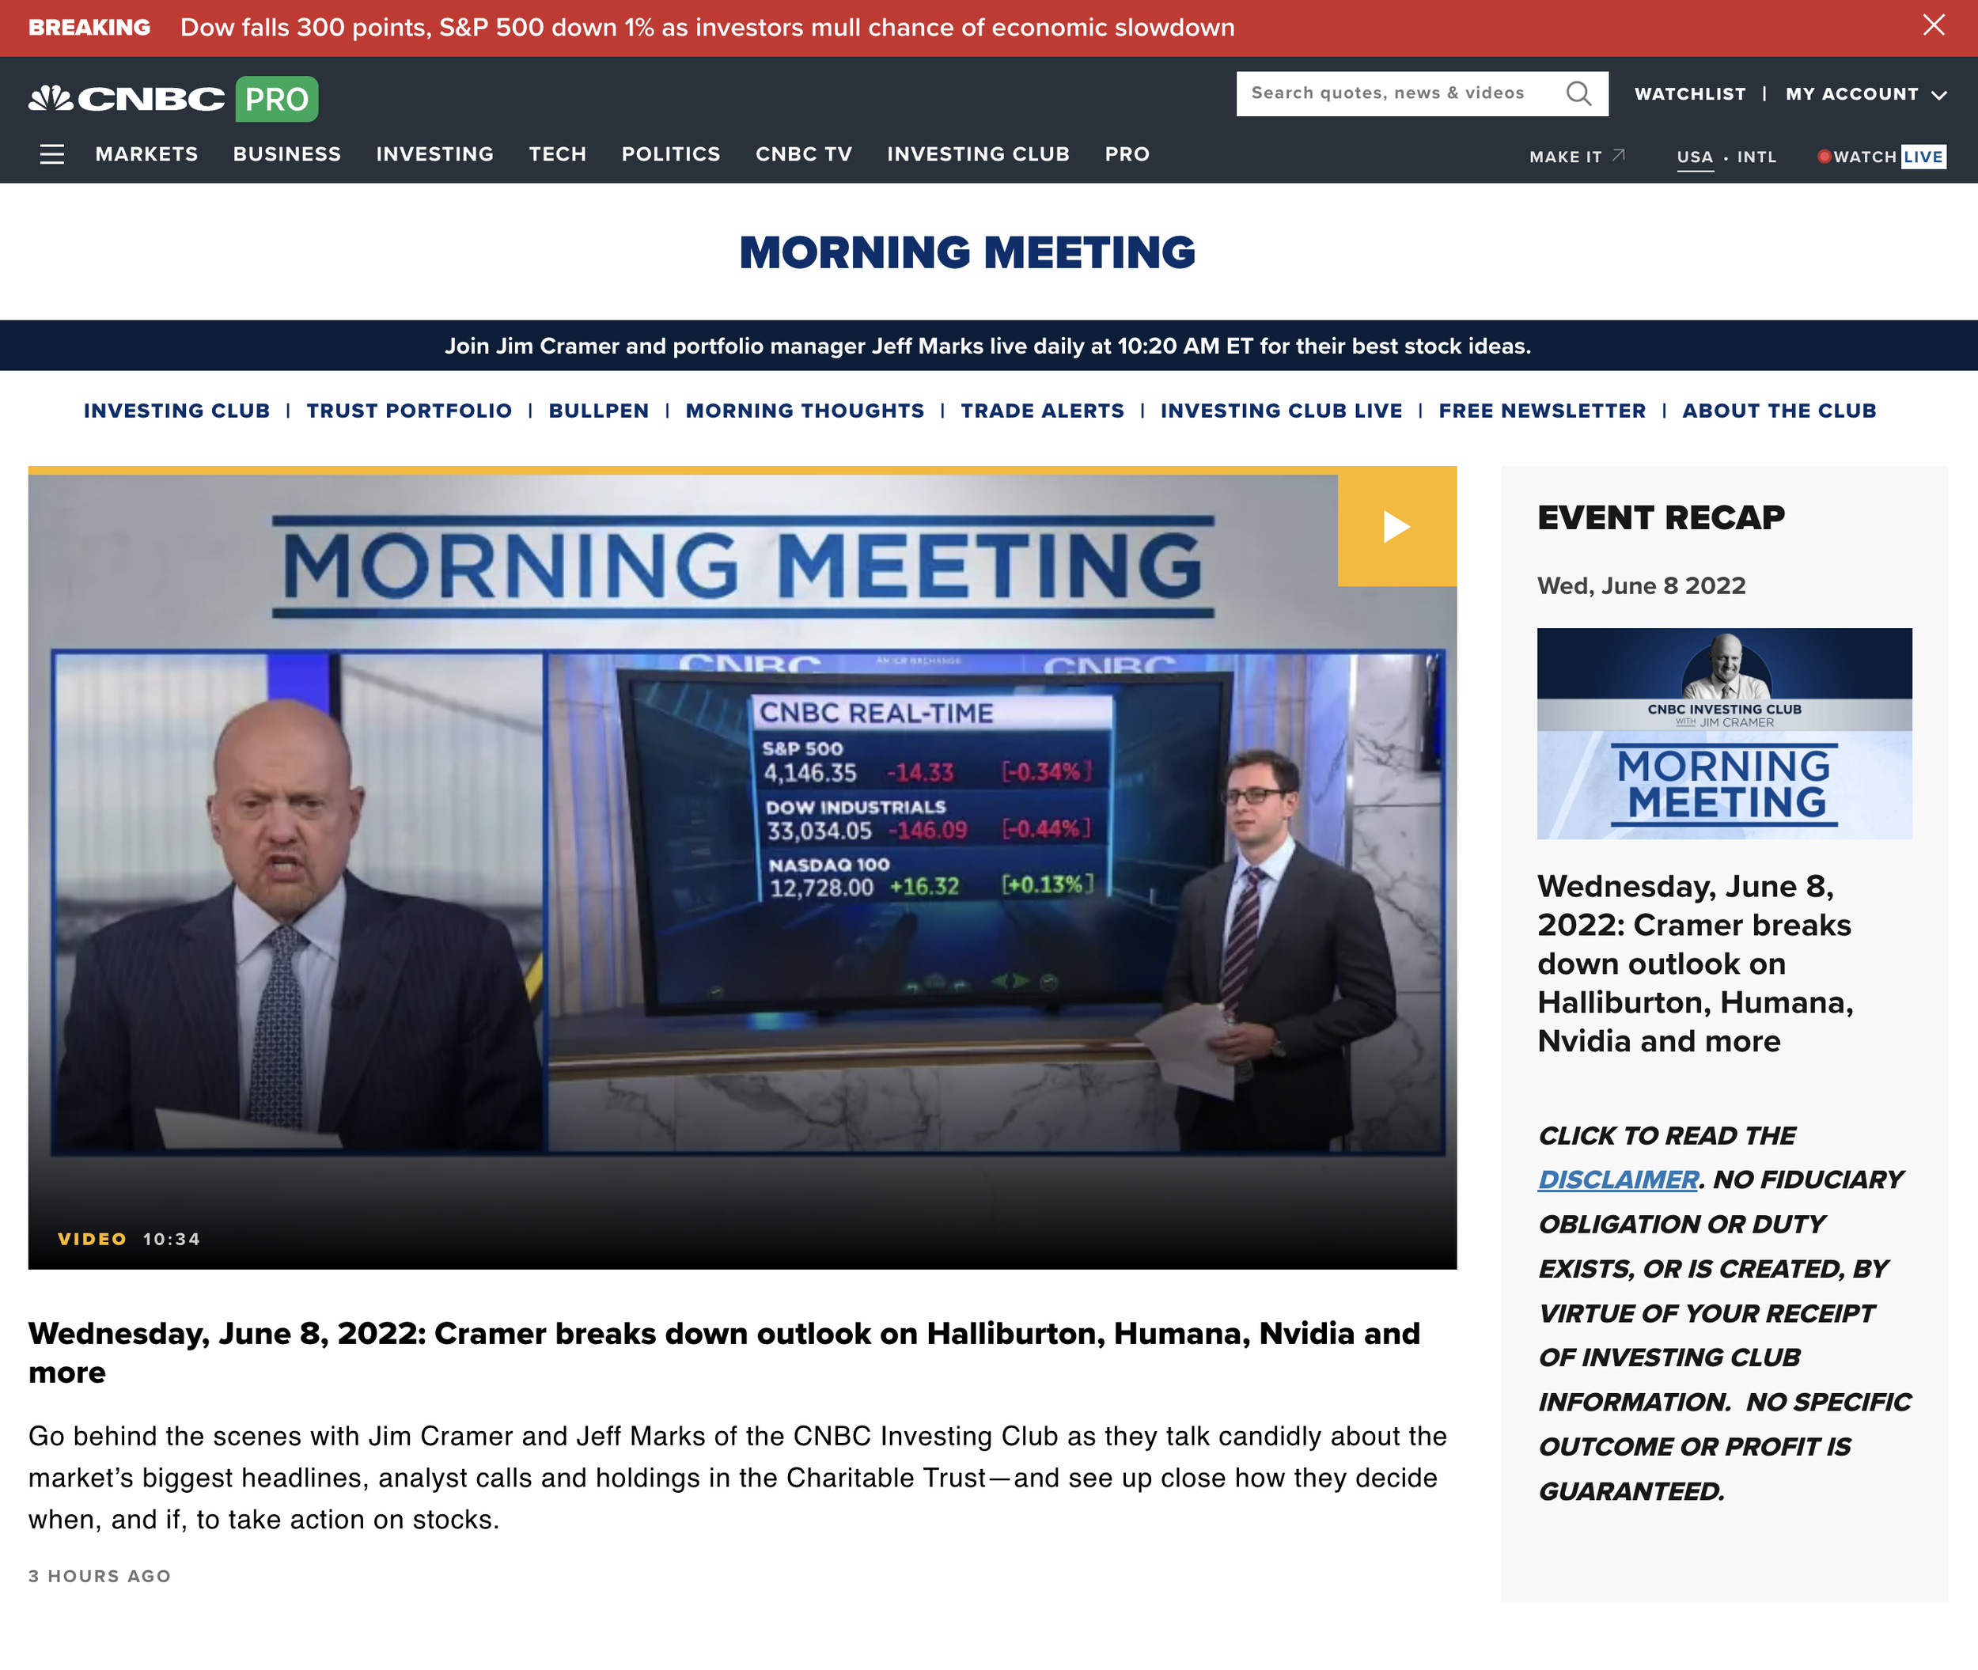
Task: Open the Watchlist link
Action: click(1689, 93)
